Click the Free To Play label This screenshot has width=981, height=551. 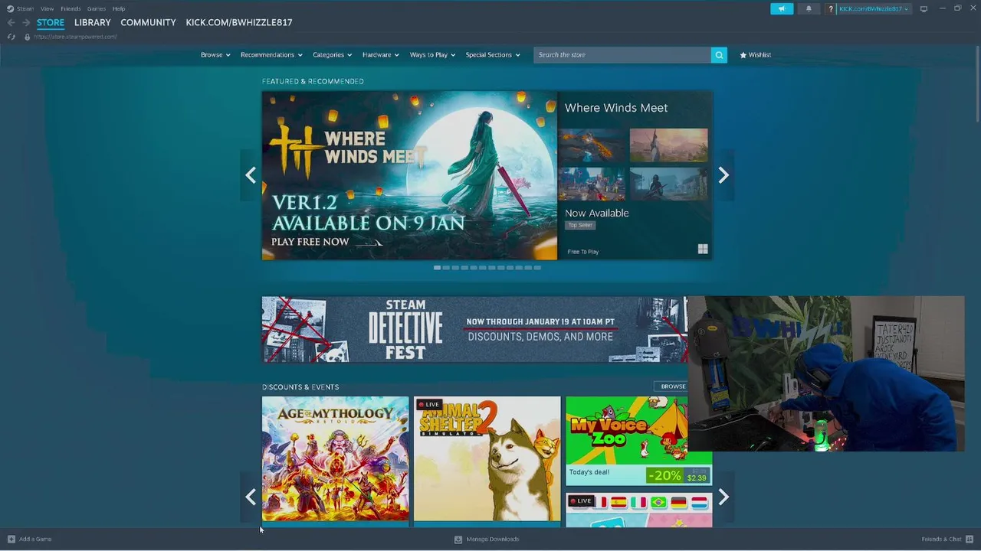(583, 252)
